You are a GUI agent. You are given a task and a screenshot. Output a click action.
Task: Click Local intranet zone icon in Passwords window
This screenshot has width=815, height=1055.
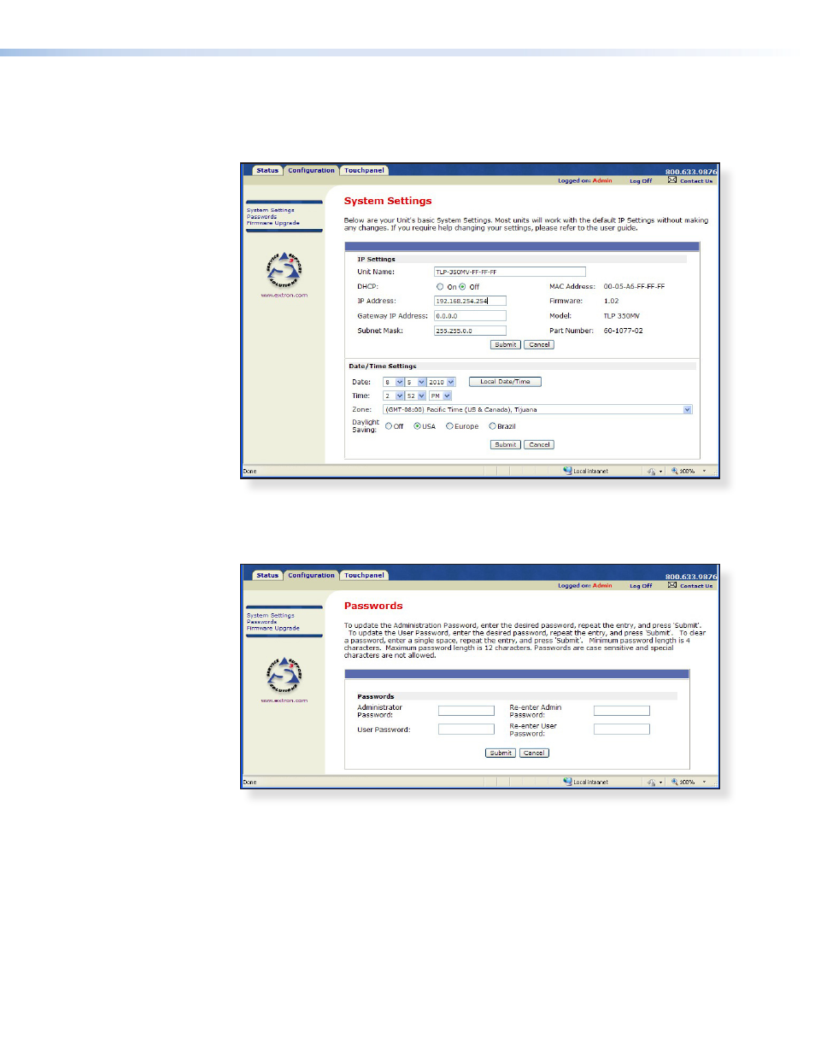click(567, 782)
